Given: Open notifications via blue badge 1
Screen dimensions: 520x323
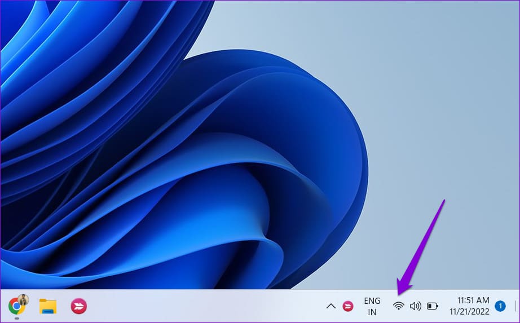Looking at the screenshot, I should pos(500,306).
